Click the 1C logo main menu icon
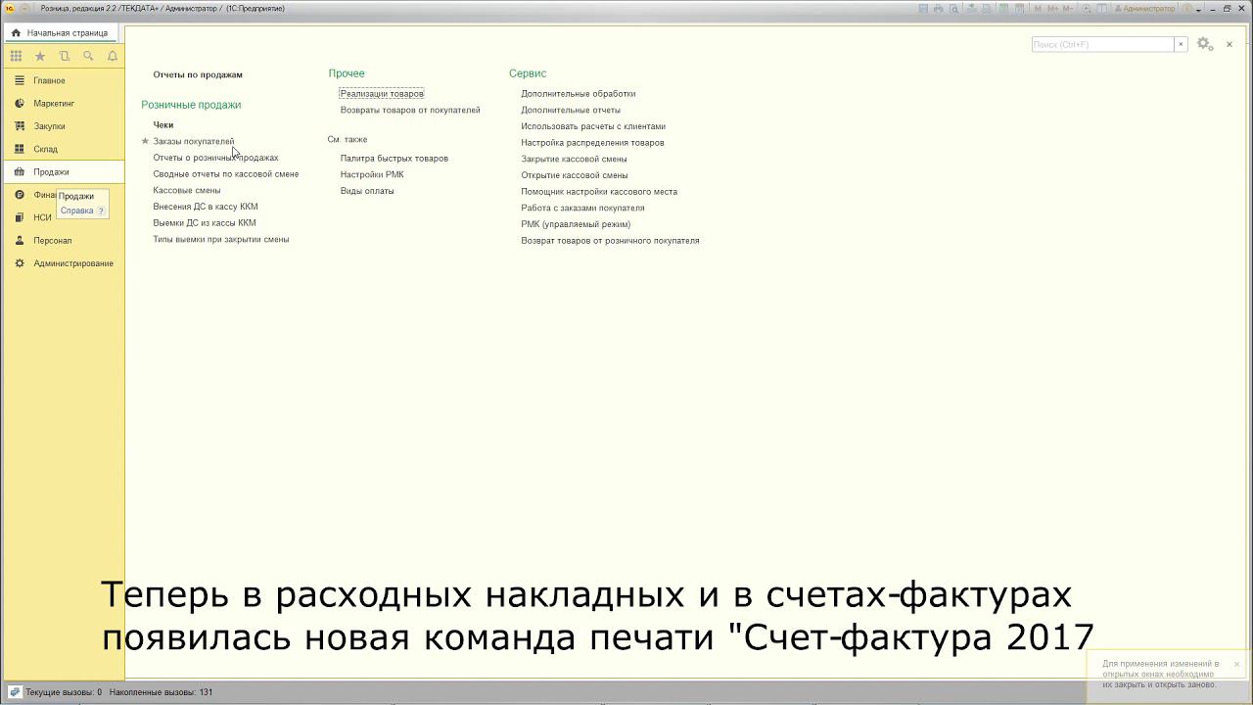The image size is (1253, 705). point(9,8)
